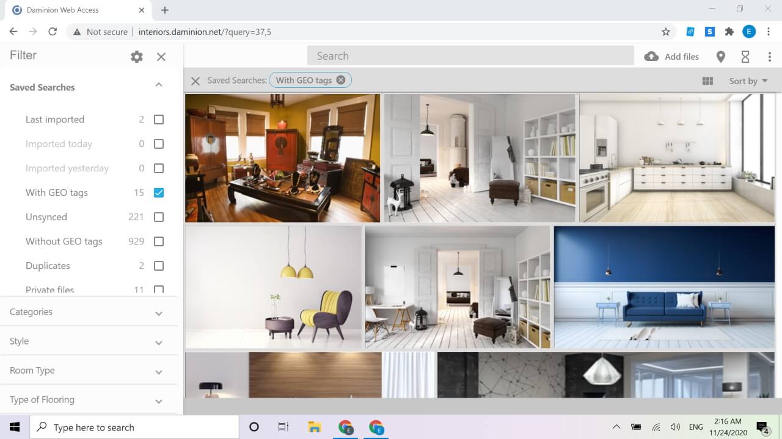Image resolution: width=782 pixels, height=439 pixels.
Task: Open the blue sofa room thumbnail
Action: point(664,287)
